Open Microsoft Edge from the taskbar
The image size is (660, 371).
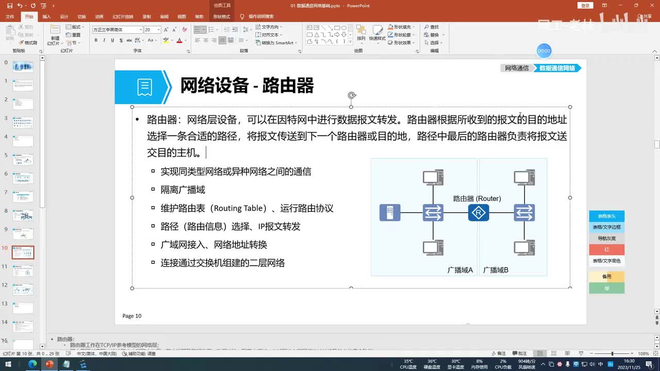(x=32, y=364)
